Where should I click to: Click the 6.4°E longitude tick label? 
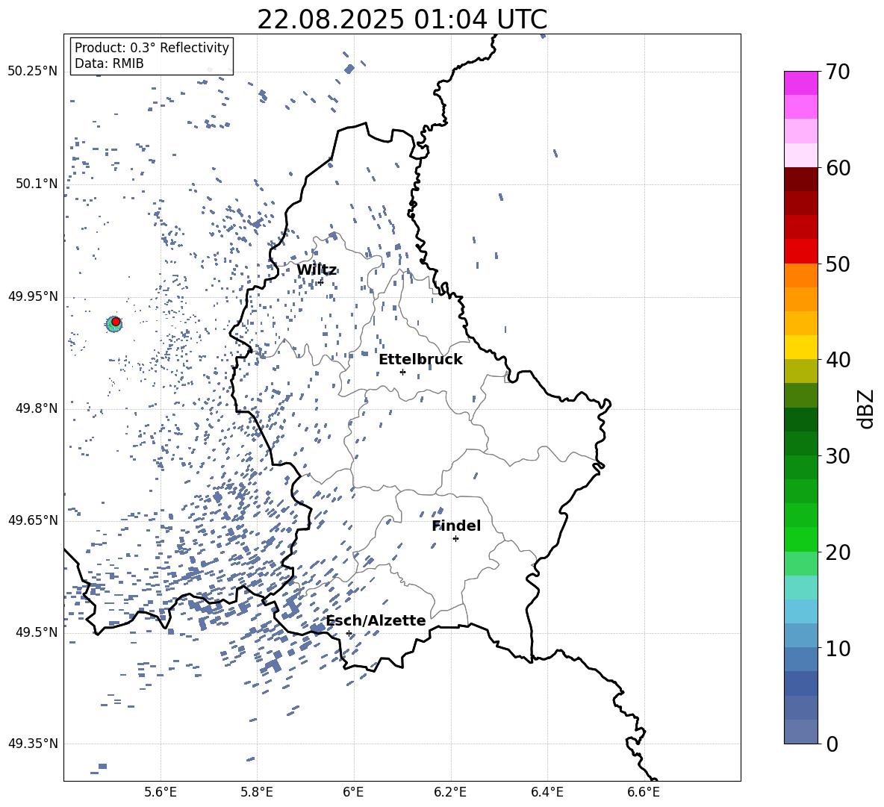pos(547,792)
